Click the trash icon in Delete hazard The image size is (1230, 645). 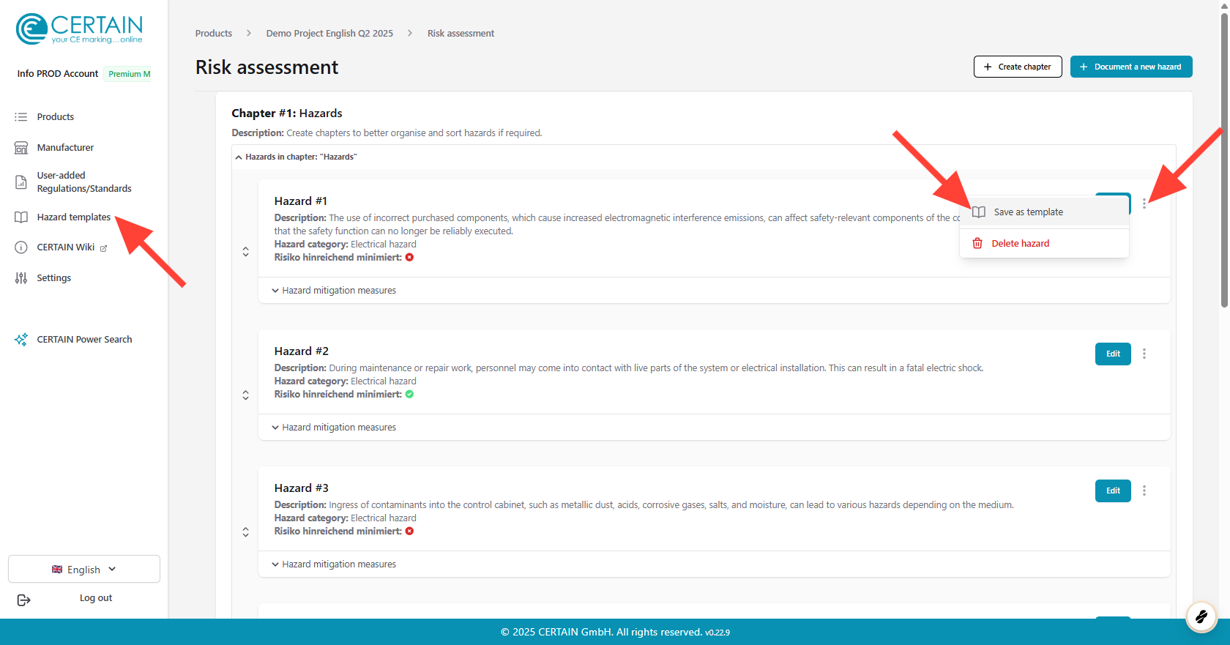pyautogui.click(x=977, y=244)
